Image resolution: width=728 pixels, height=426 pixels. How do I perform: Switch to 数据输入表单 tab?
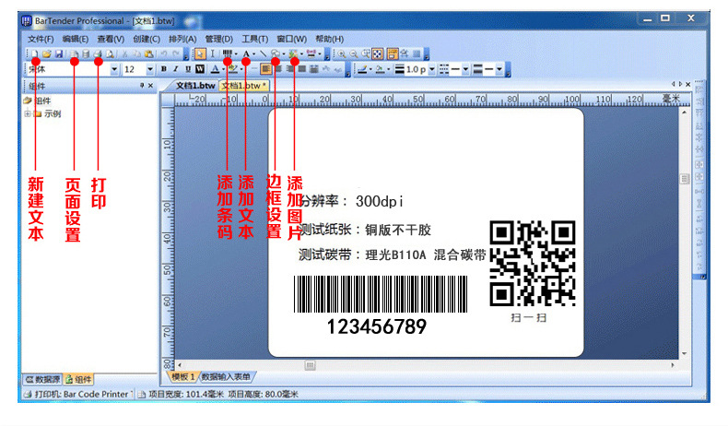(x=226, y=377)
